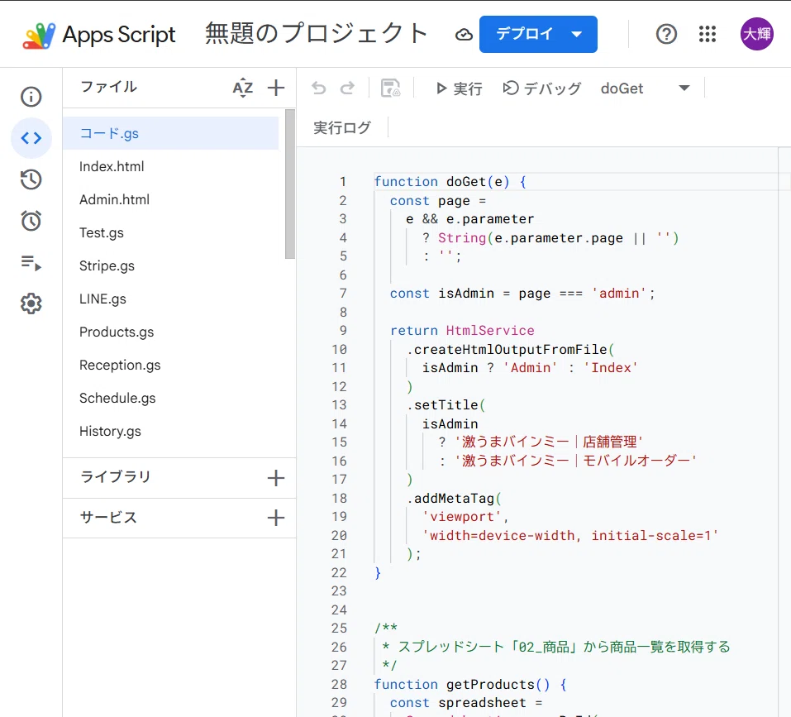This screenshot has height=717, width=791.
Task: Open Project History icon in sidebar
Action: click(31, 179)
